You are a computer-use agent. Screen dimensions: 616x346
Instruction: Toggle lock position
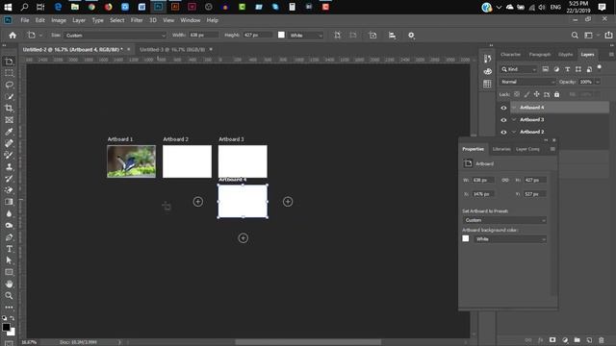pos(537,94)
